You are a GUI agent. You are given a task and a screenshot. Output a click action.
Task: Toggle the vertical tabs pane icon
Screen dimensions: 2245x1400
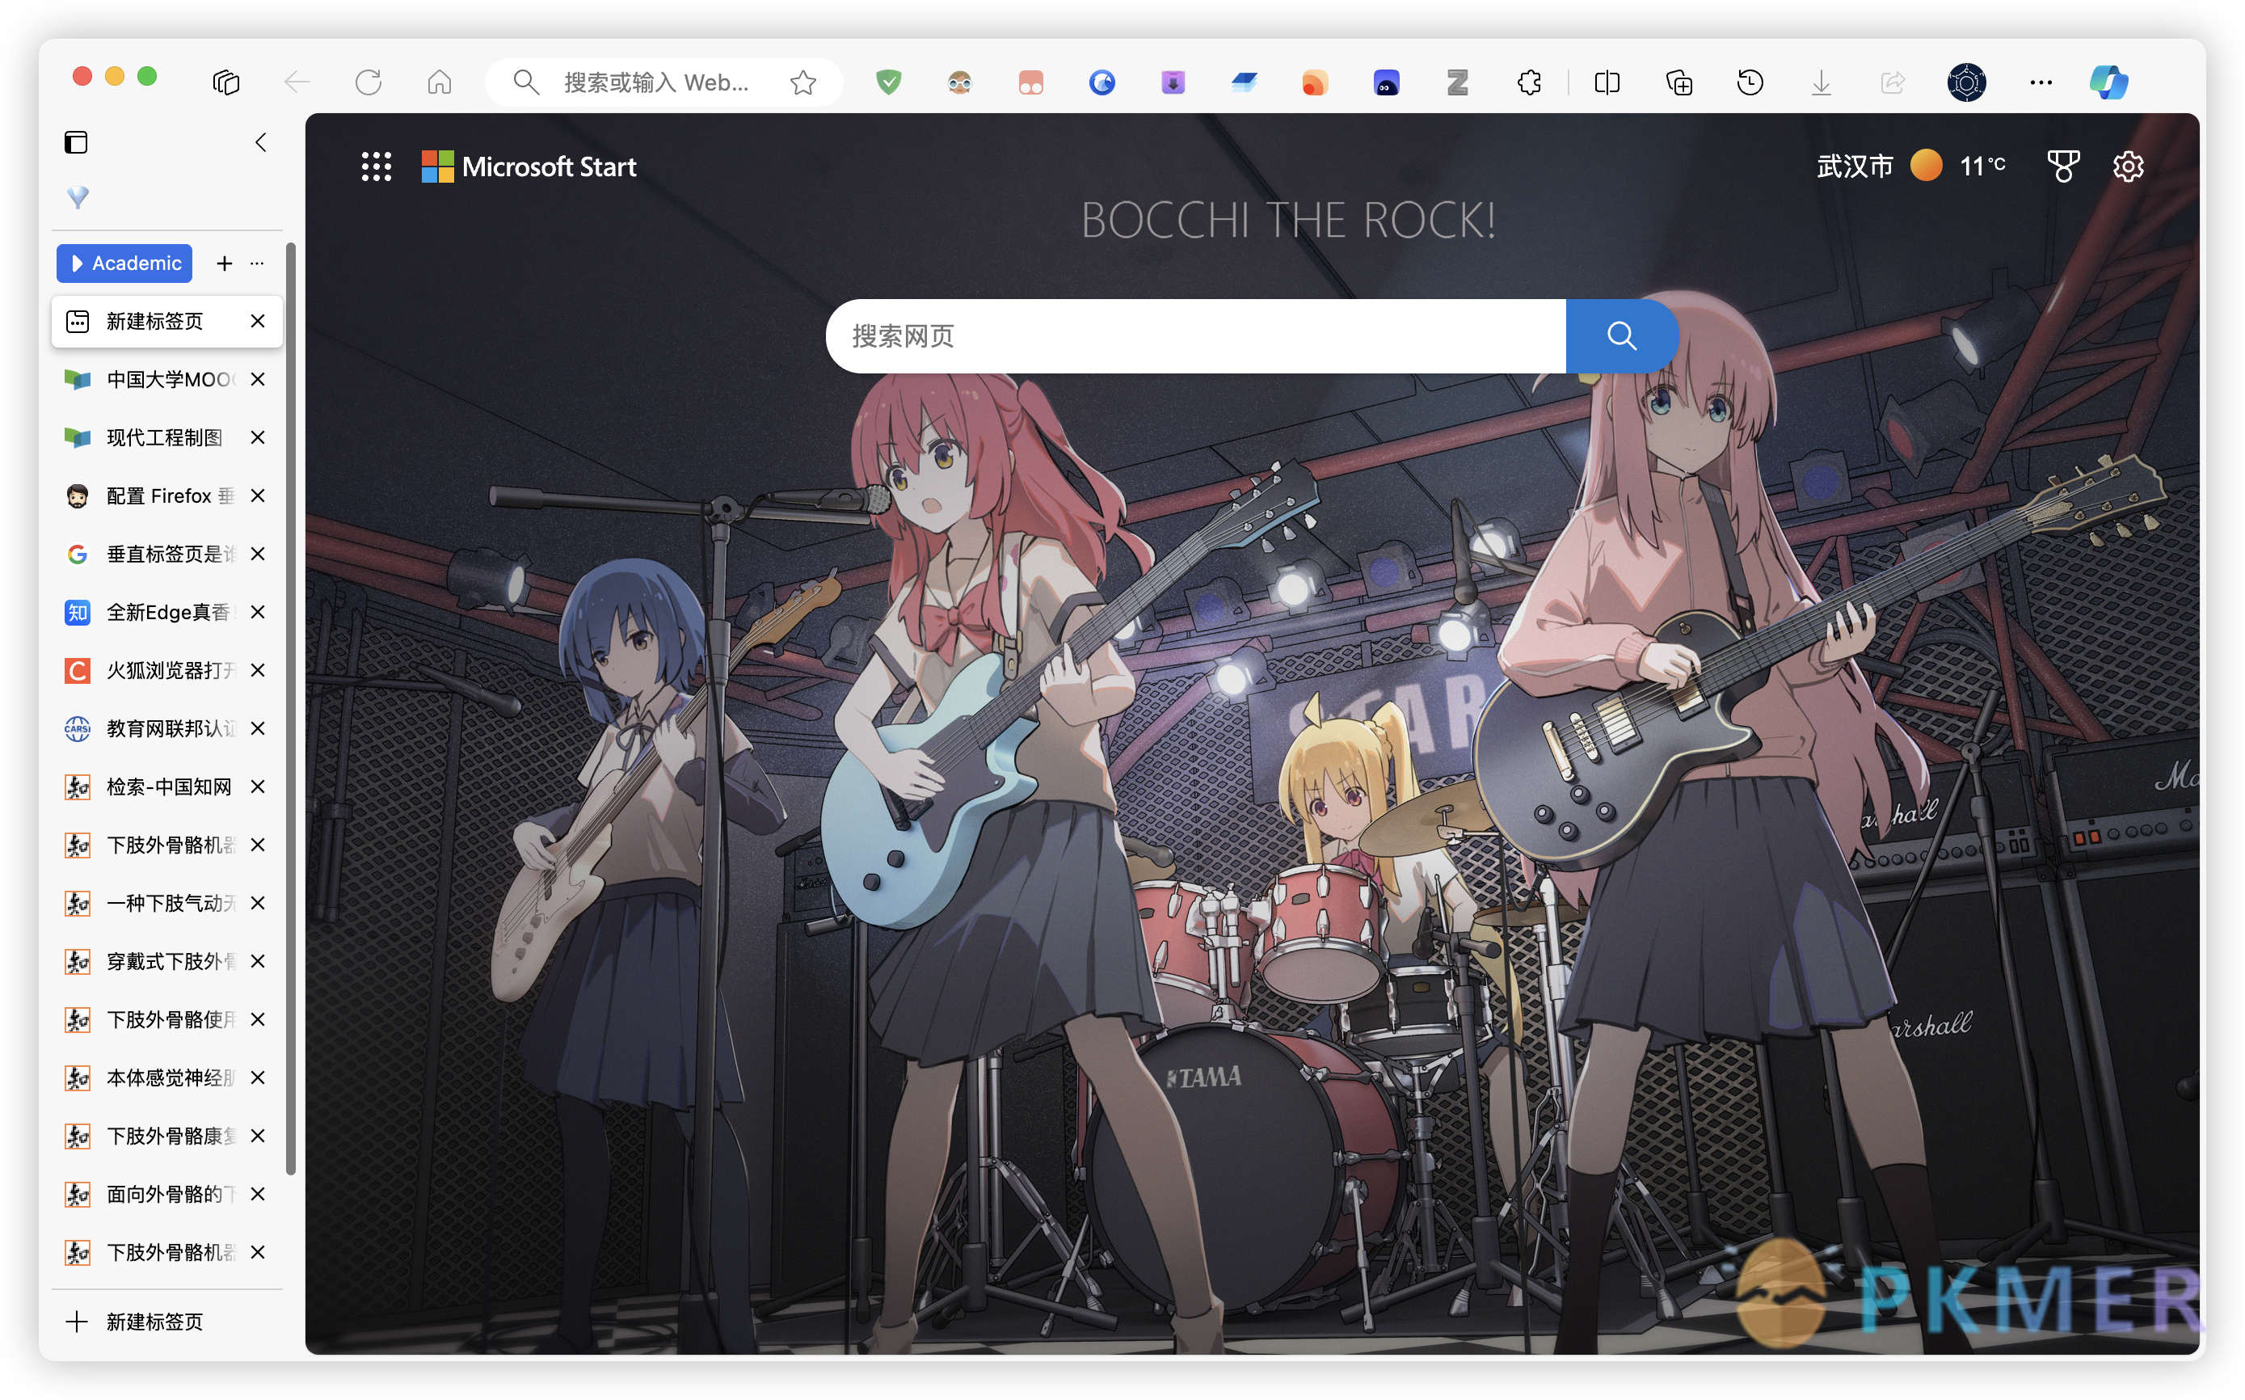[76, 141]
